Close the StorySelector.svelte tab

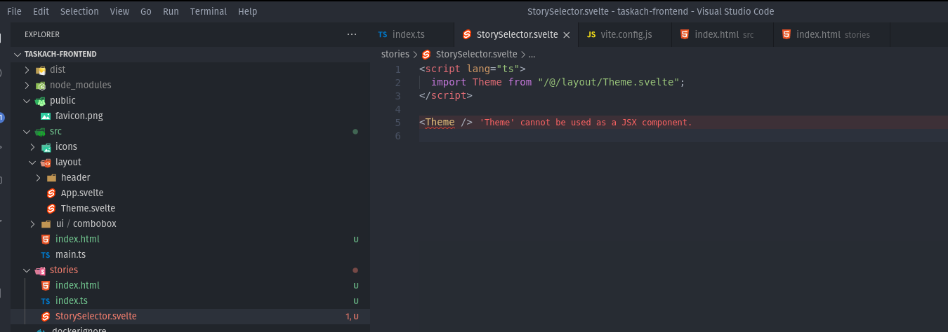[x=567, y=35]
